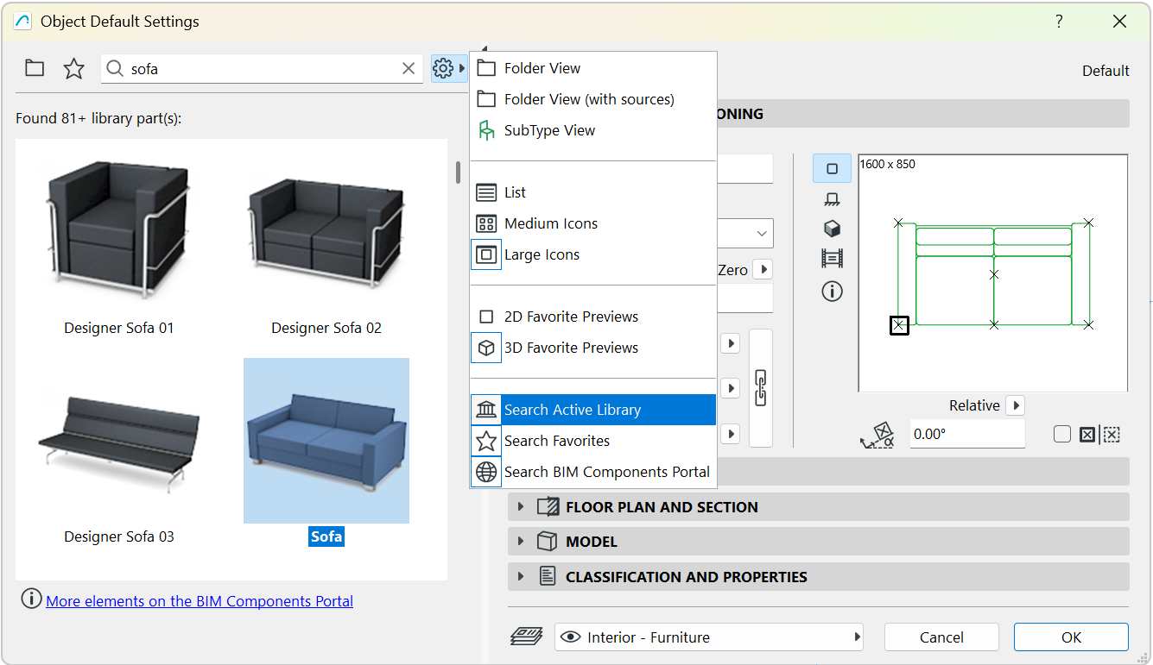Click the layers icon beside layer selector
1153x665 pixels.
[526, 637]
